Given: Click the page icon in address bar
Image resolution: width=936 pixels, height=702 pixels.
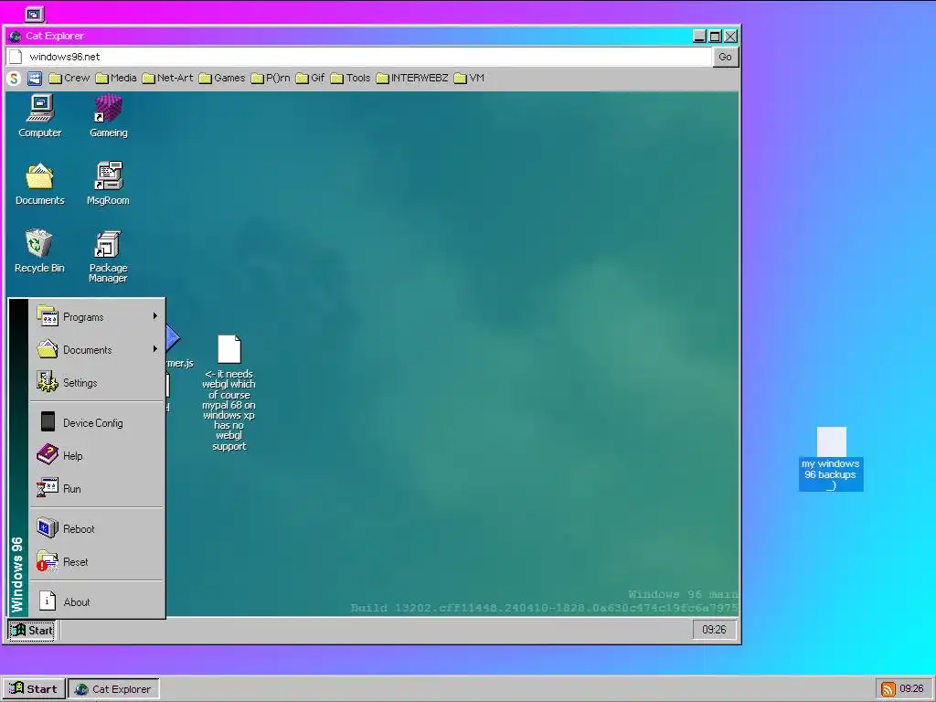Looking at the screenshot, I should [16, 57].
